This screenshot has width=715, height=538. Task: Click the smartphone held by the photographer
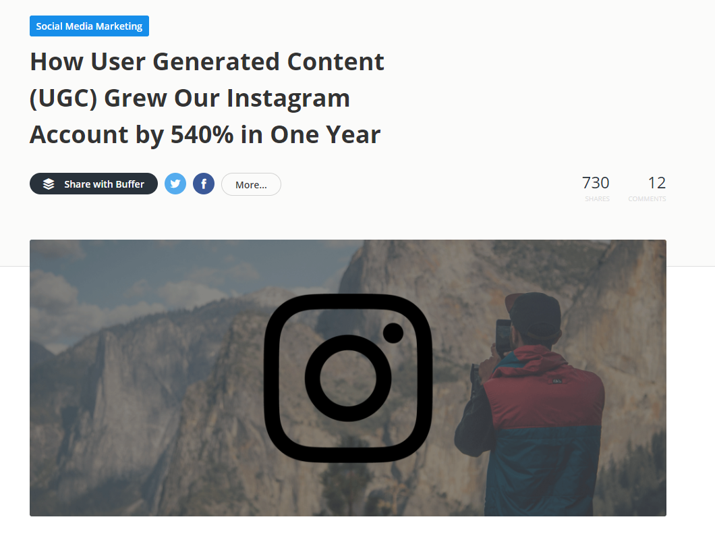pos(503,338)
